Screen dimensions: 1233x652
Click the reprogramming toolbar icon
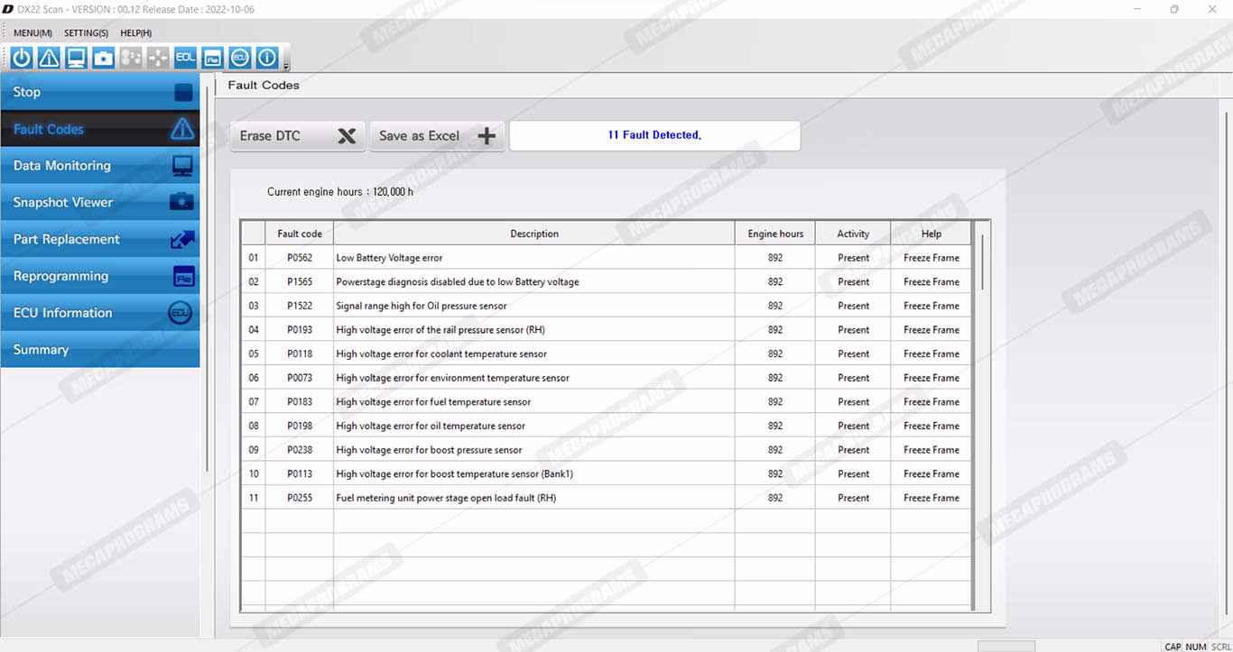click(x=212, y=58)
